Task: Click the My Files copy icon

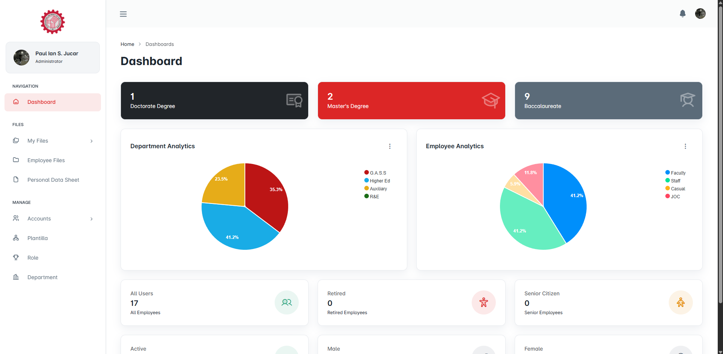Action: pos(16,141)
